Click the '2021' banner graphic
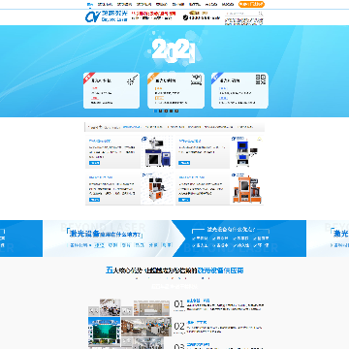Screen dimensions: 349x349 click(174, 50)
